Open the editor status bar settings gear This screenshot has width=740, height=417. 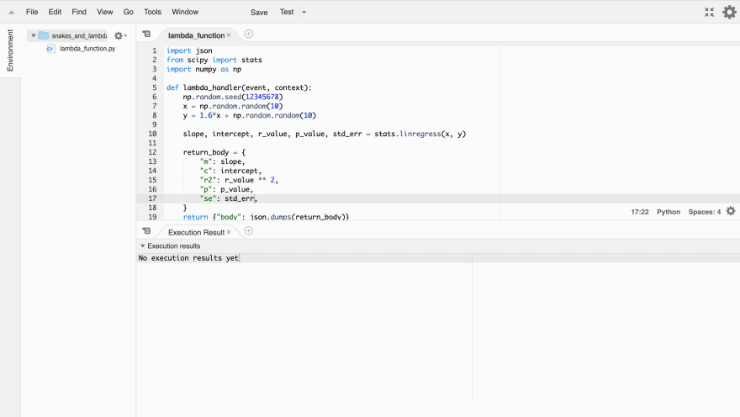click(x=731, y=211)
